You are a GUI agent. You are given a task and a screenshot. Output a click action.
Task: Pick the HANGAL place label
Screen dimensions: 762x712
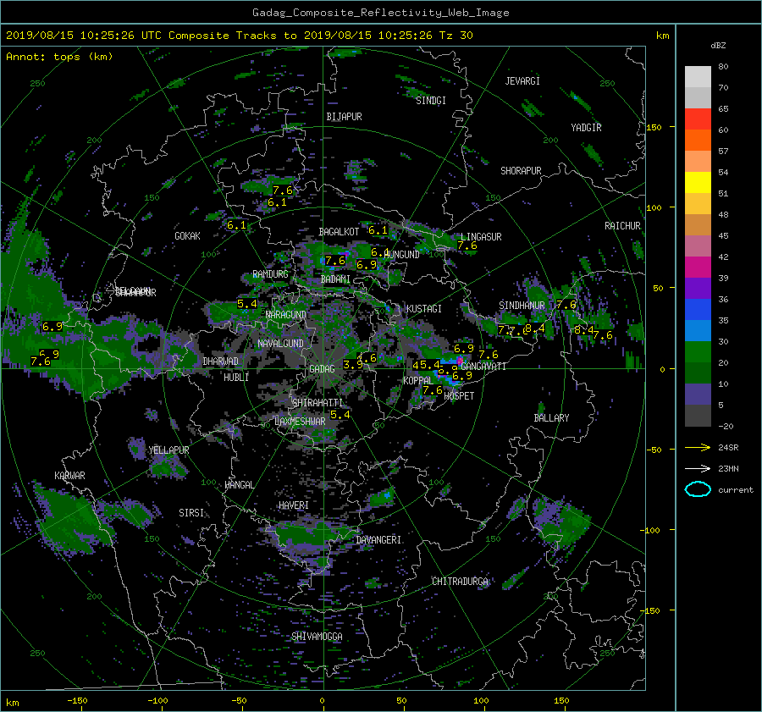(x=239, y=485)
